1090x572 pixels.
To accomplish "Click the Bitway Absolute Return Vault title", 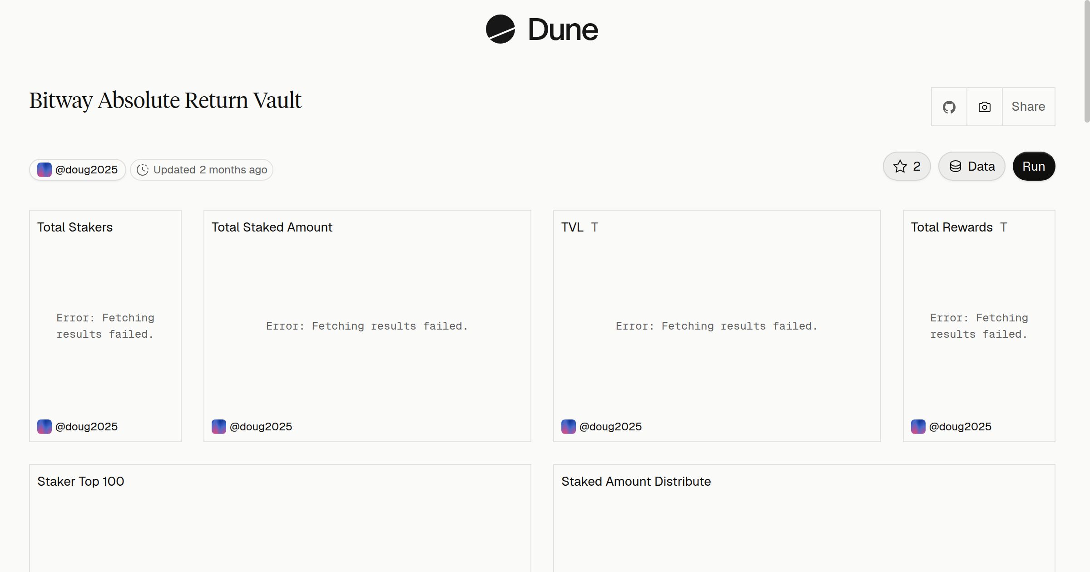I will pos(165,100).
